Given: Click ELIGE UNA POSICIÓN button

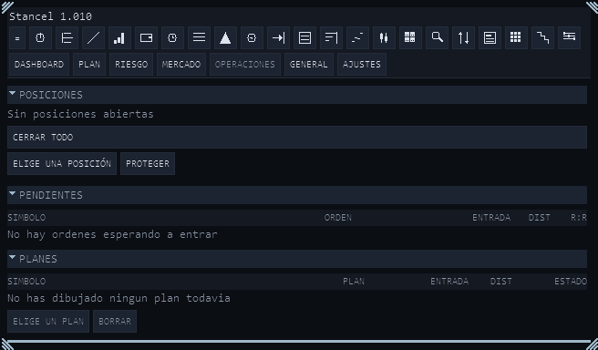Looking at the screenshot, I should pyautogui.click(x=62, y=164).
